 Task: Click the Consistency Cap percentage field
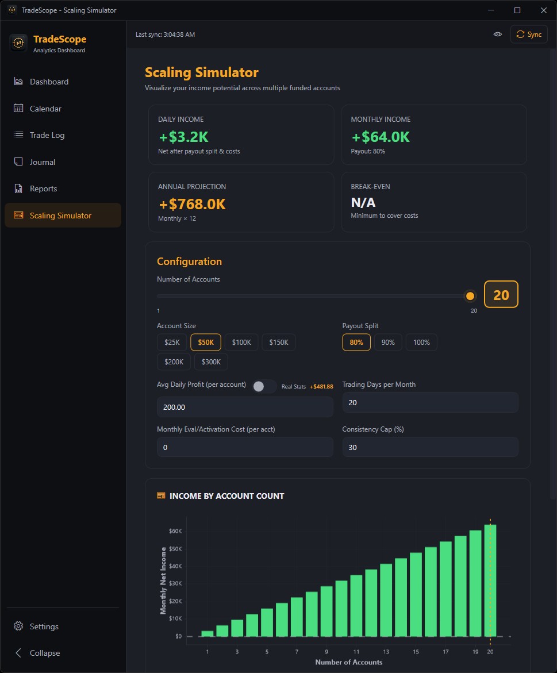tap(430, 447)
